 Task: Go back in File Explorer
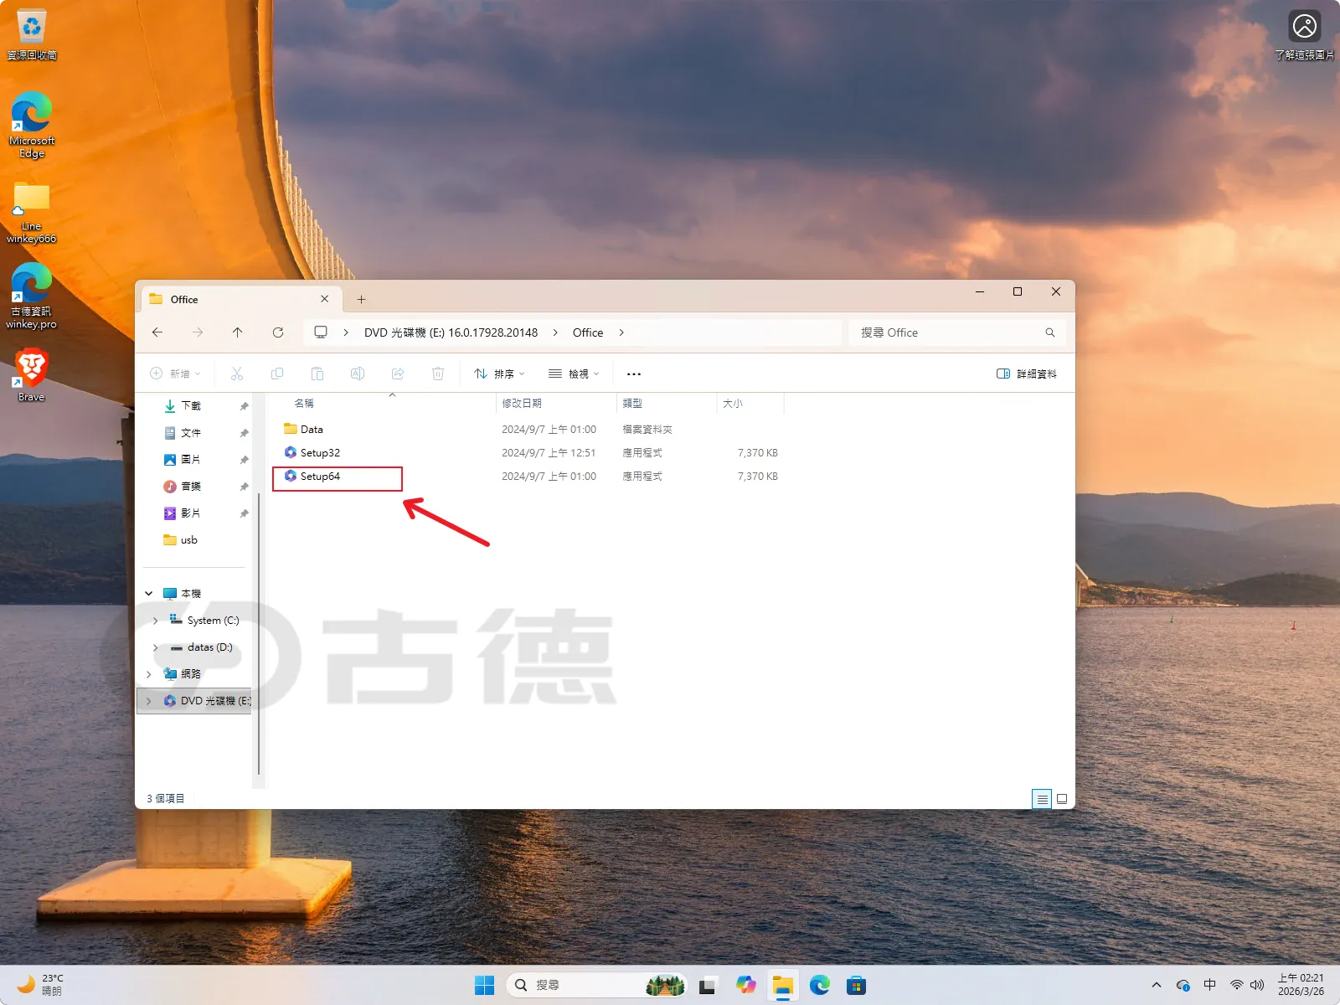pyautogui.click(x=157, y=332)
